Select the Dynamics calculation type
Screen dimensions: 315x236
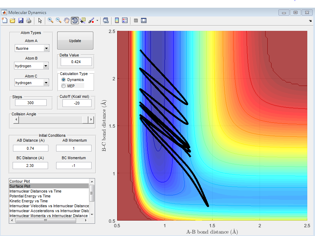pyautogui.click(x=63, y=80)
